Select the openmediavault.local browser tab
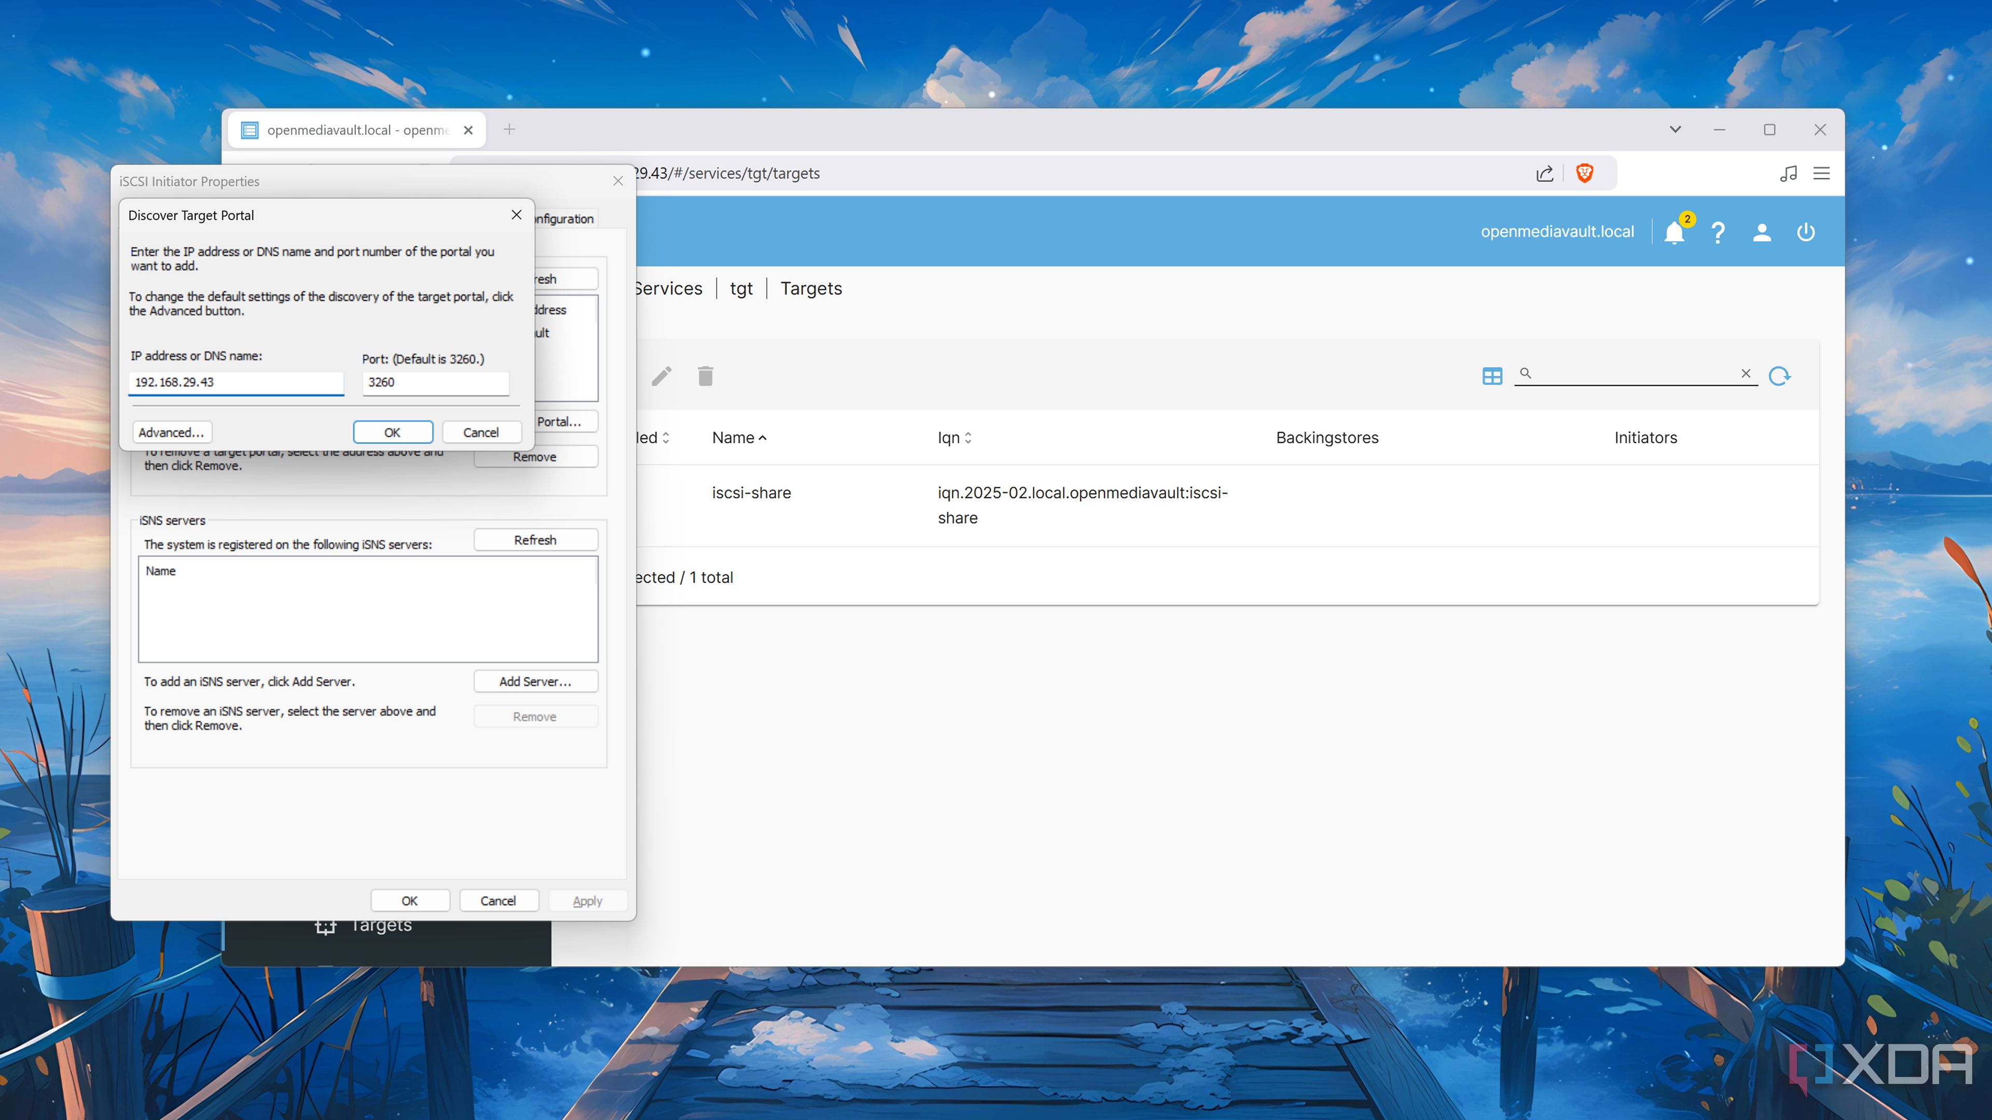The width and height of the screenshot is (1992, 1120). point(356,130)
